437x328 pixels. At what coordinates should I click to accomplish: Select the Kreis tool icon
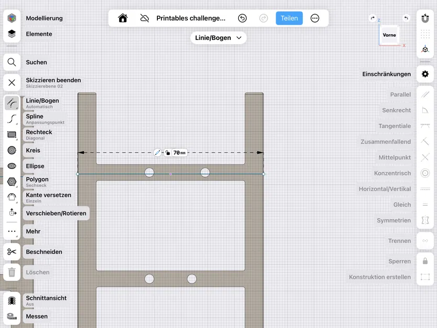(x=12, y=150)
